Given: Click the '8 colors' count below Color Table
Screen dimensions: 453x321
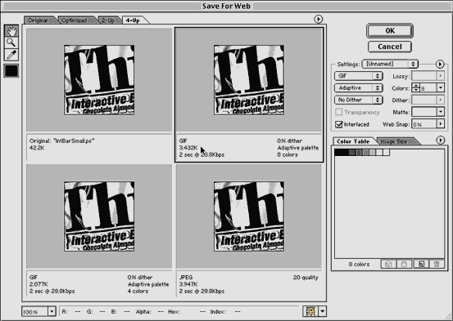Looking at the screenshot, I should click(359, 265).
